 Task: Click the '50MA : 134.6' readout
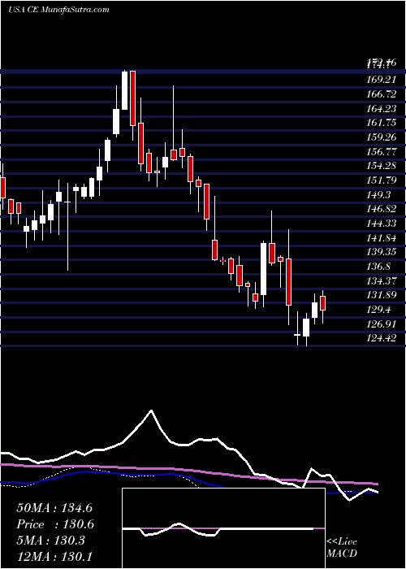pyautogui.click(x=54, y=508)
